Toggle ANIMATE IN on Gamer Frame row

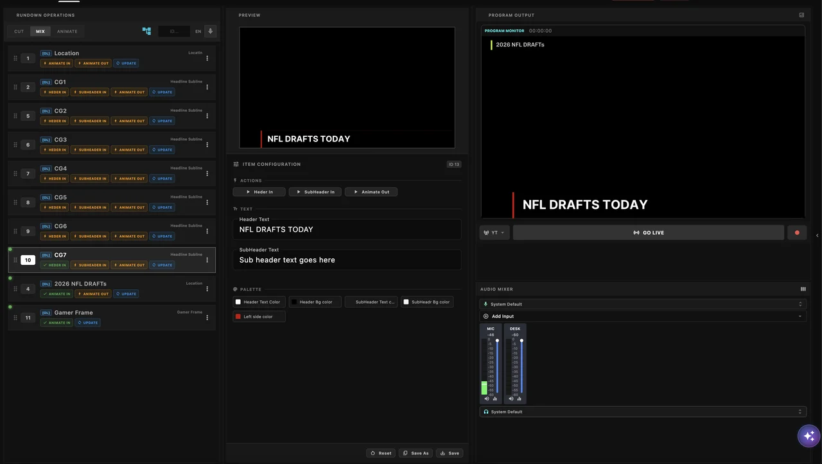[57, 323]
